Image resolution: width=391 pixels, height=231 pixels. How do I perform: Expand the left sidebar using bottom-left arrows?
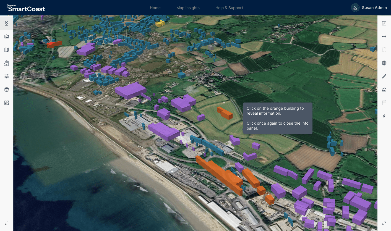coord(7,223)
